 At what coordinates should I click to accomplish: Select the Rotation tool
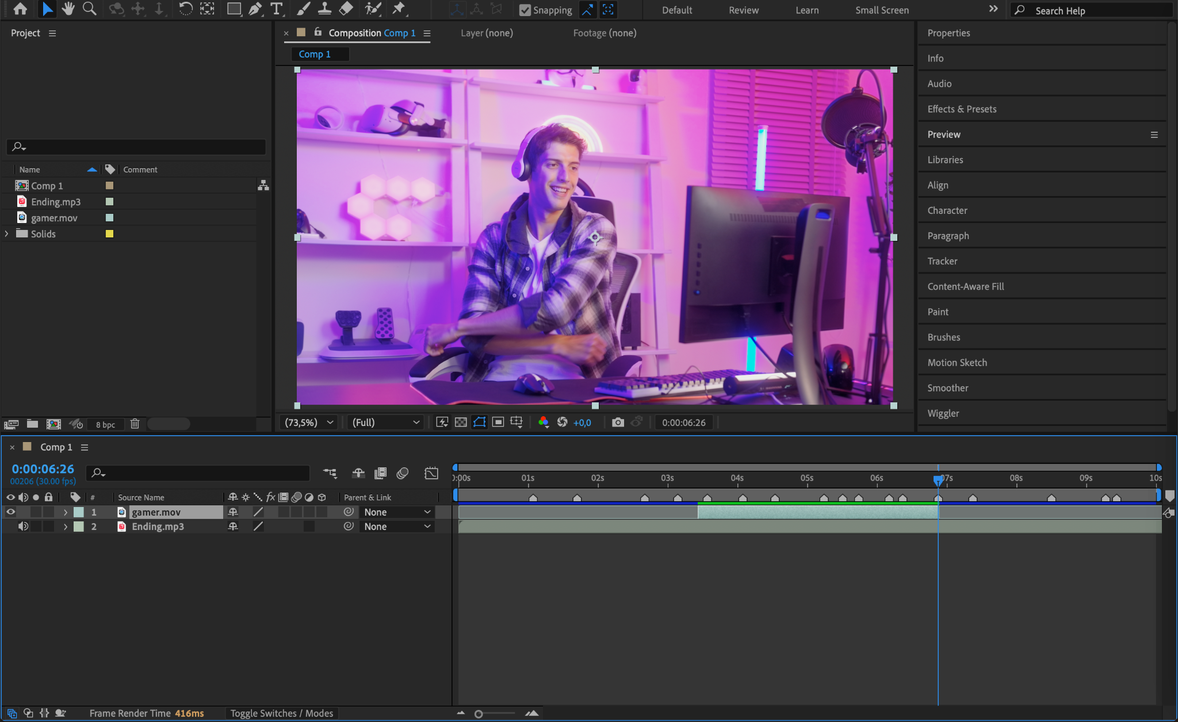pyautogui.click(x=185, y=9)
